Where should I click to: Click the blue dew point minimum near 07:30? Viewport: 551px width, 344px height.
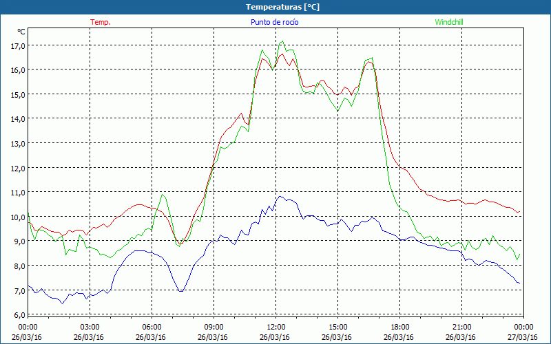(x=180, y=291)
